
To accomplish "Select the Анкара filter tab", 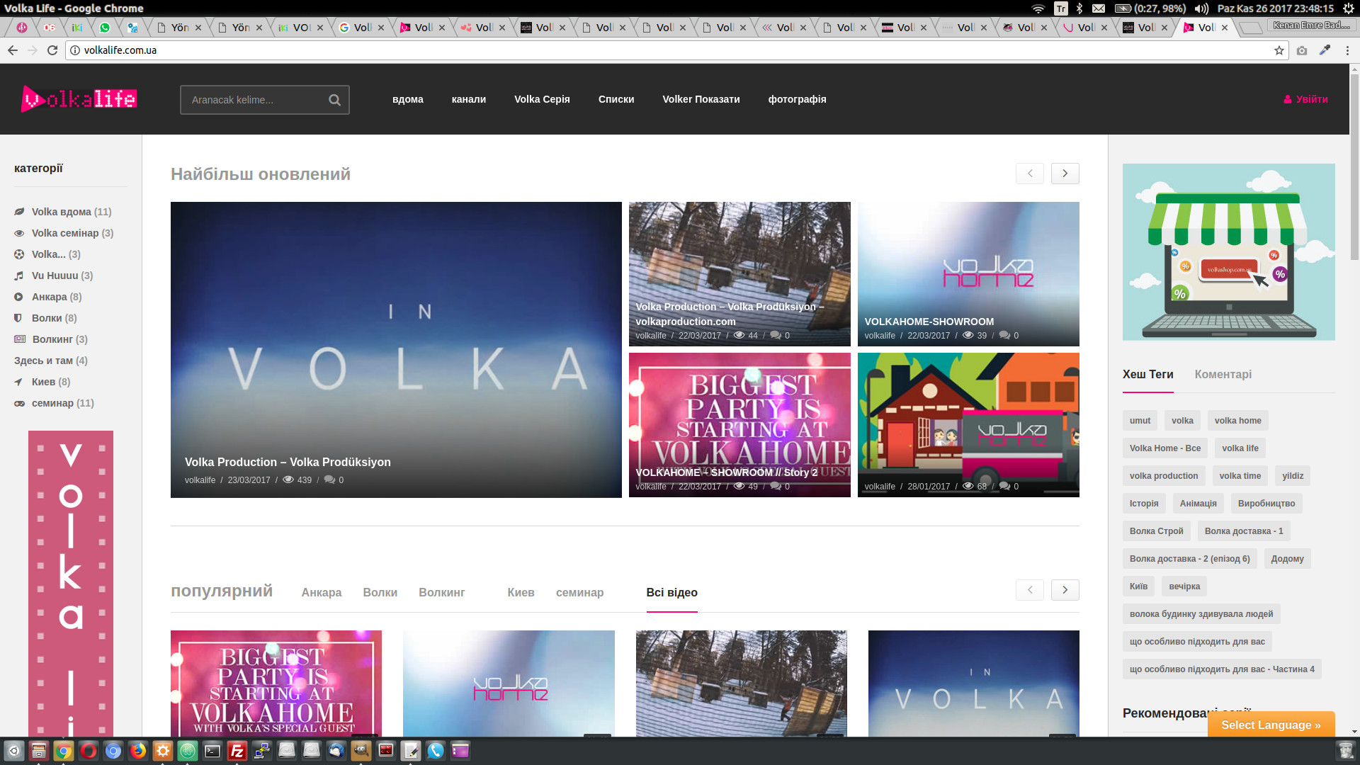I will (322, 592).
